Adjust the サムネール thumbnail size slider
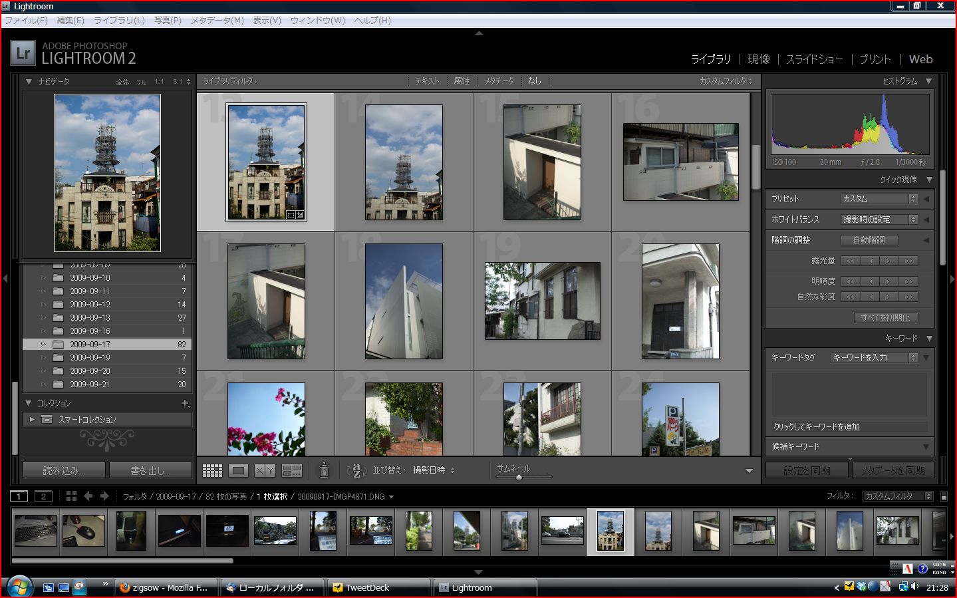Viewport: 957px width, 598px height. (519, 477)
